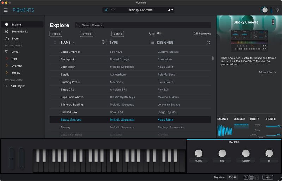Open preset options three-dot menu
Screen dimensions: 282x181
click(x=273, y=22)
